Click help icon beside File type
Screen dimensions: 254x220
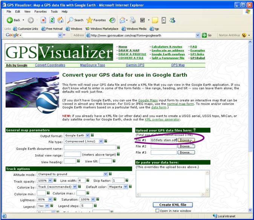[106, 141]
